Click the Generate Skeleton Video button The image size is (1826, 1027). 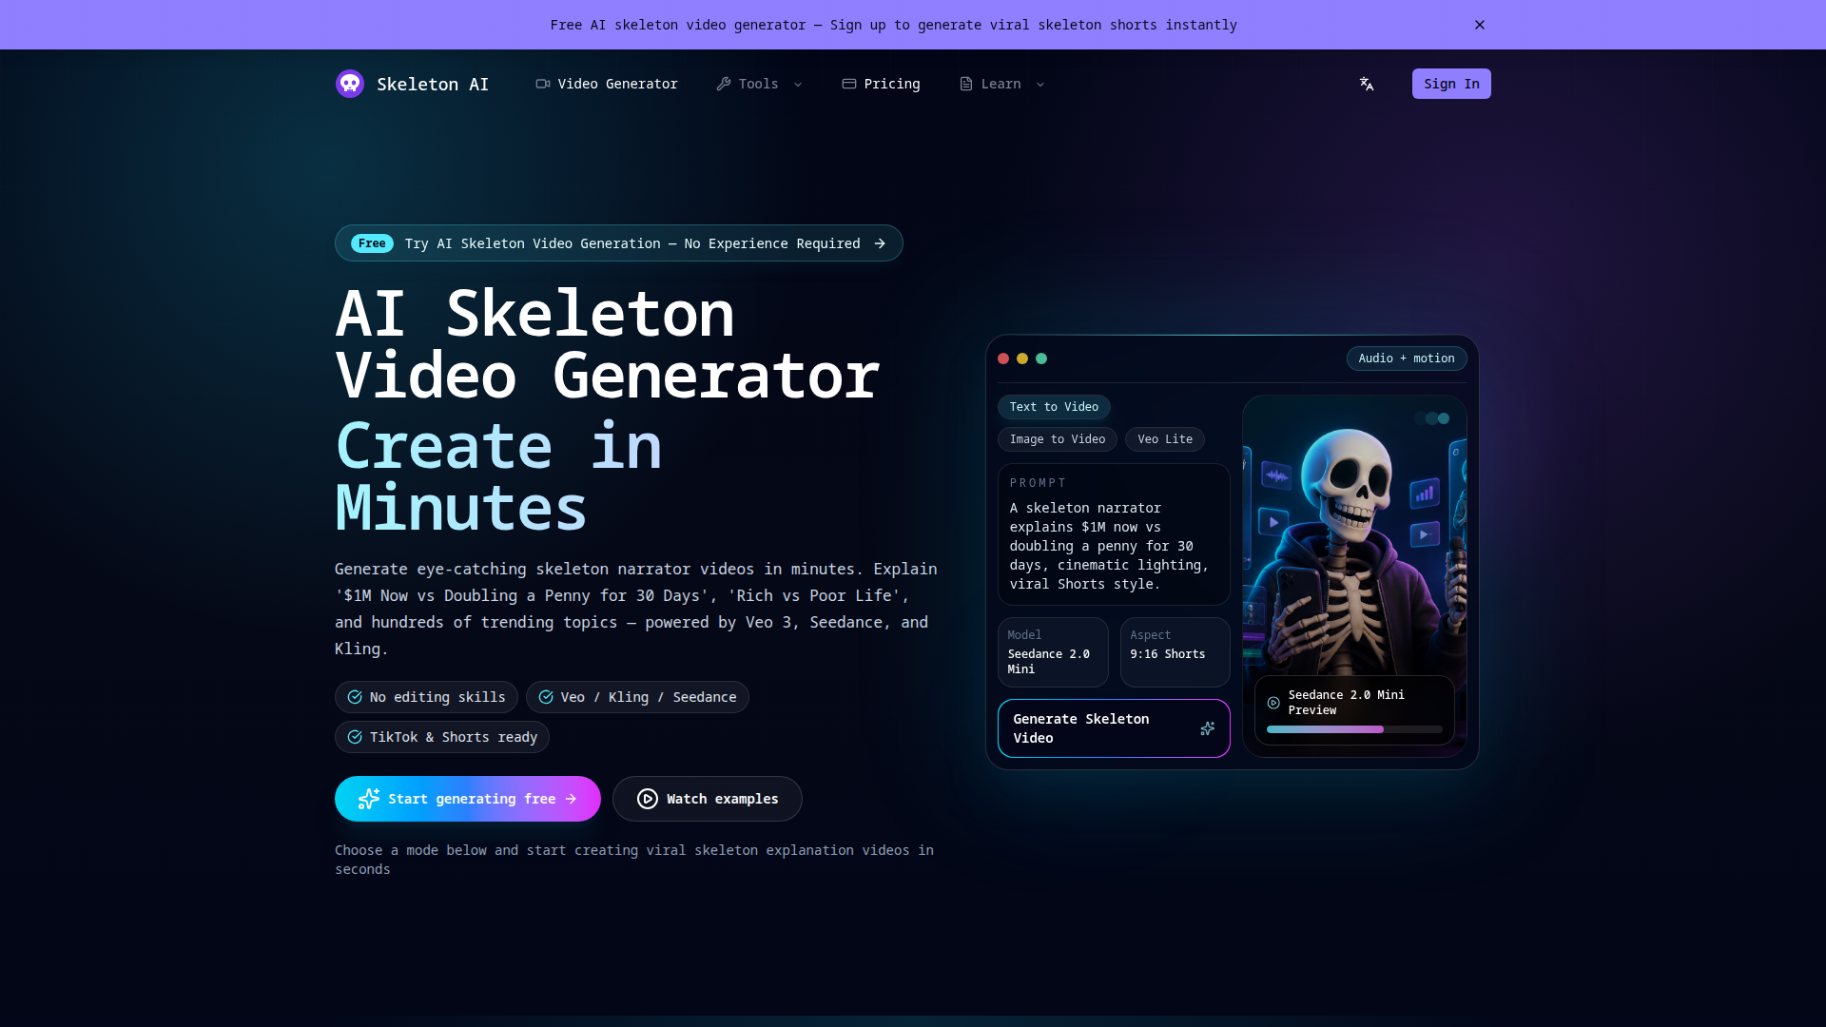tap(1114, 728)
